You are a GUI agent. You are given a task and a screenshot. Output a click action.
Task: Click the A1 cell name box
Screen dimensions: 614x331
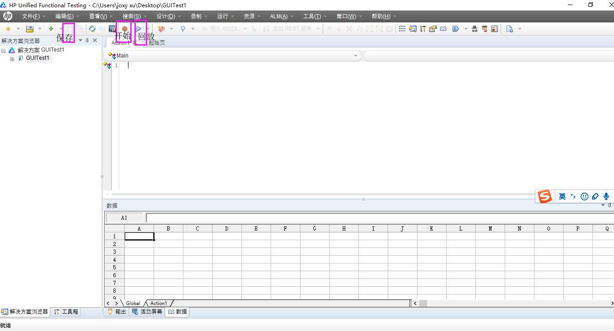pyautogui.click(x=124, y=218)
